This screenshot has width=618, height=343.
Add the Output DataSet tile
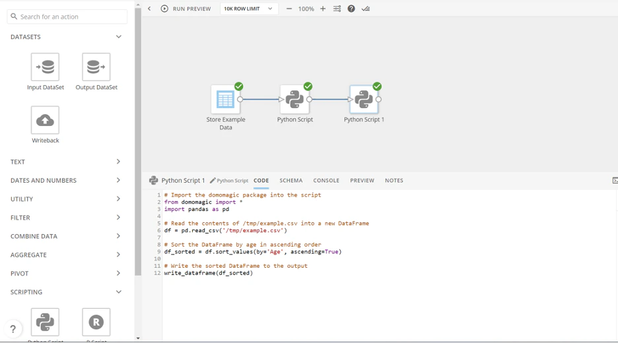[96, 67]
